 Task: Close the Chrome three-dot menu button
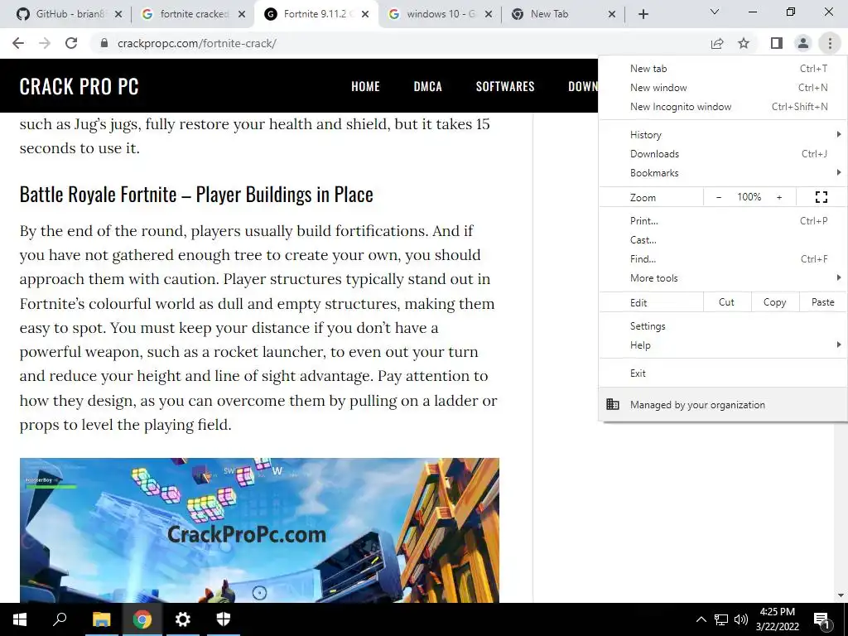[830, 43]
